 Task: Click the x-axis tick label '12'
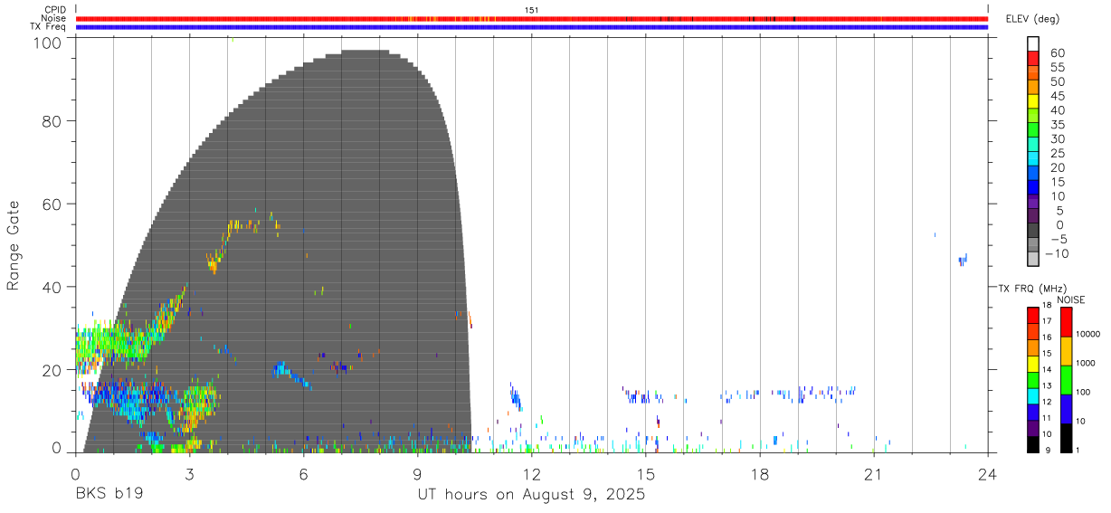(x=531, y=474)
